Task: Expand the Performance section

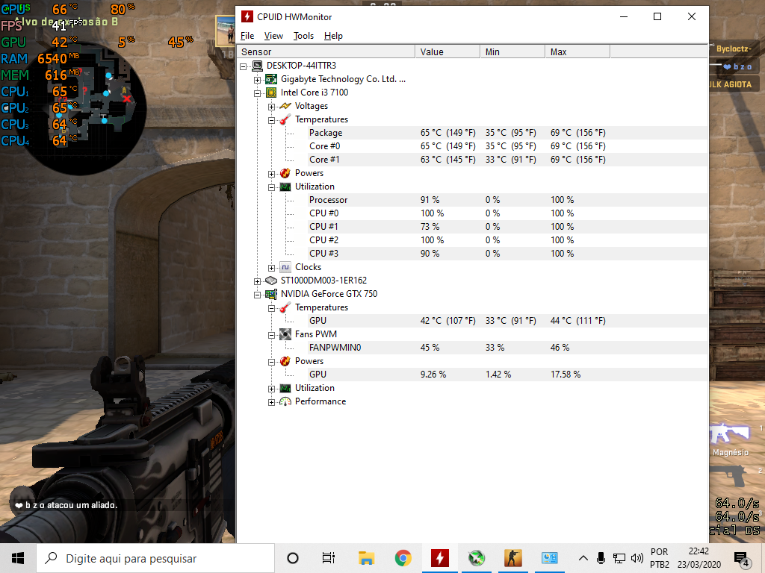Action: coord(272,402)
